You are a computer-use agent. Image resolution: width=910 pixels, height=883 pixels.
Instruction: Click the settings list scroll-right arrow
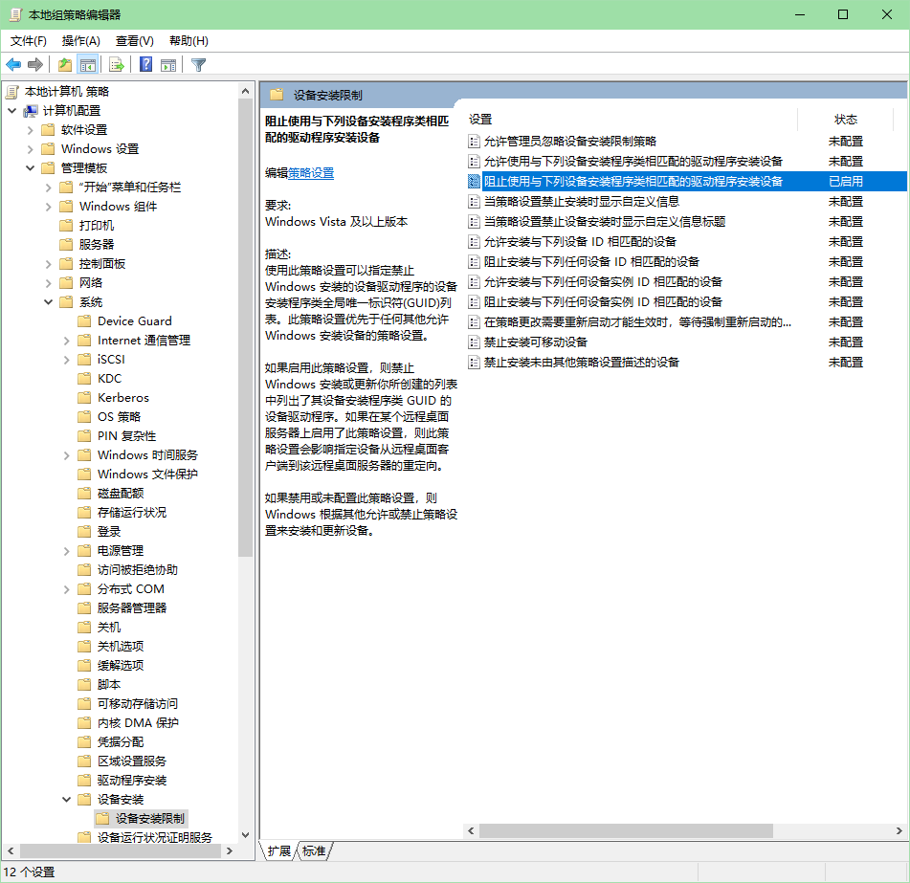coord(899,830)
